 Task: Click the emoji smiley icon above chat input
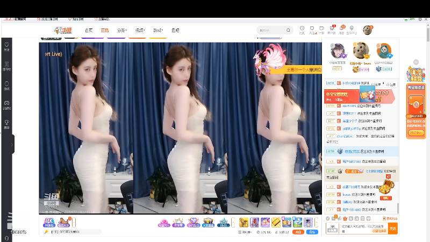tap(327, 219)
